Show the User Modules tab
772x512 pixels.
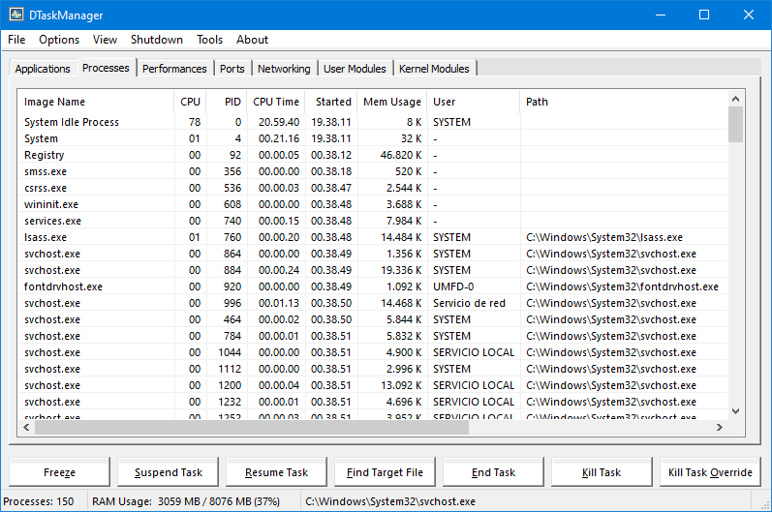point(355,69)
